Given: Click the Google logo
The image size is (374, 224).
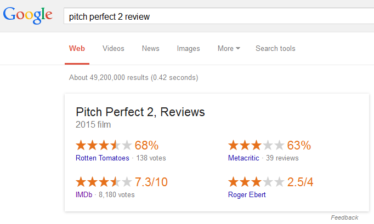Looking at the screenshot, I should coord(27,16).
